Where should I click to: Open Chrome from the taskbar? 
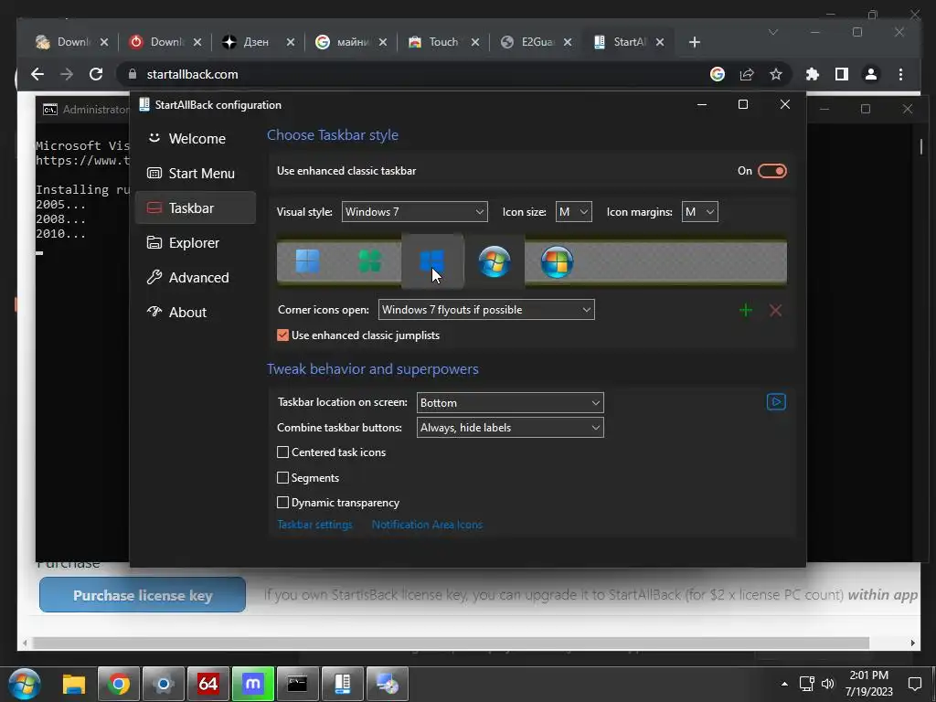click(x=119, y=684)
